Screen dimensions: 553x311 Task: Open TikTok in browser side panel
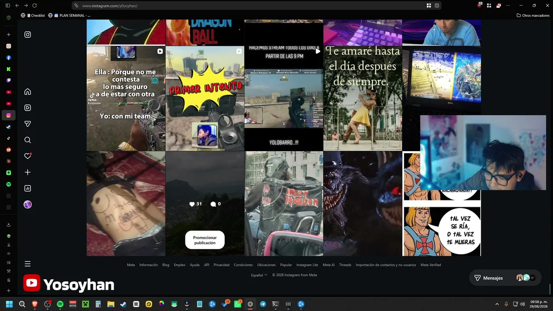[x=9, y=138]
